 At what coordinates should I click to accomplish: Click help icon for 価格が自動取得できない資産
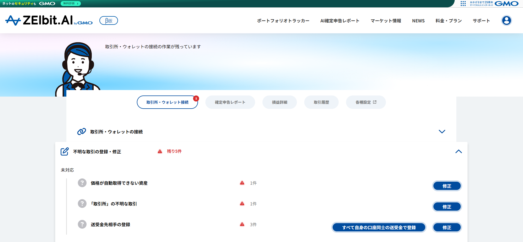click(82, 183)
